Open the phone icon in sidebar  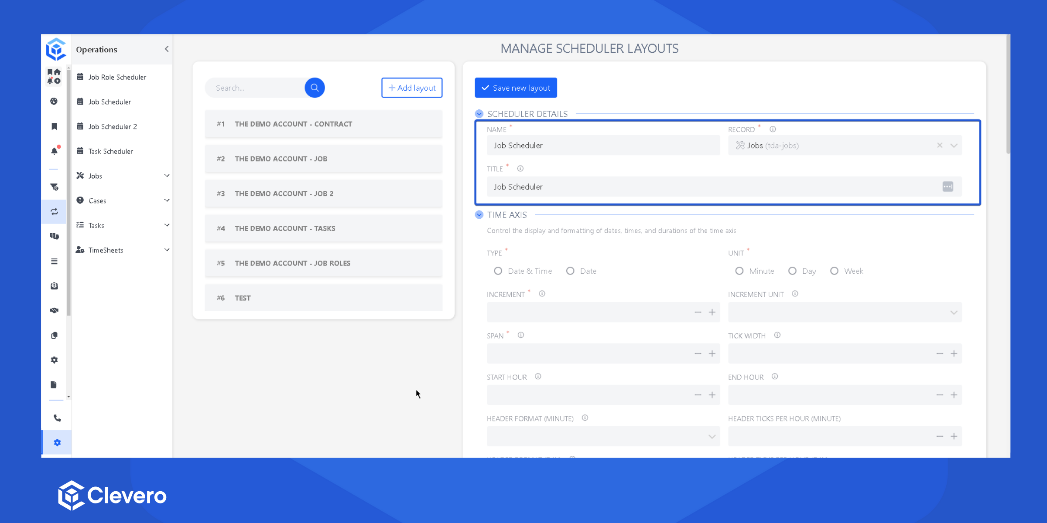coord(57,418)
